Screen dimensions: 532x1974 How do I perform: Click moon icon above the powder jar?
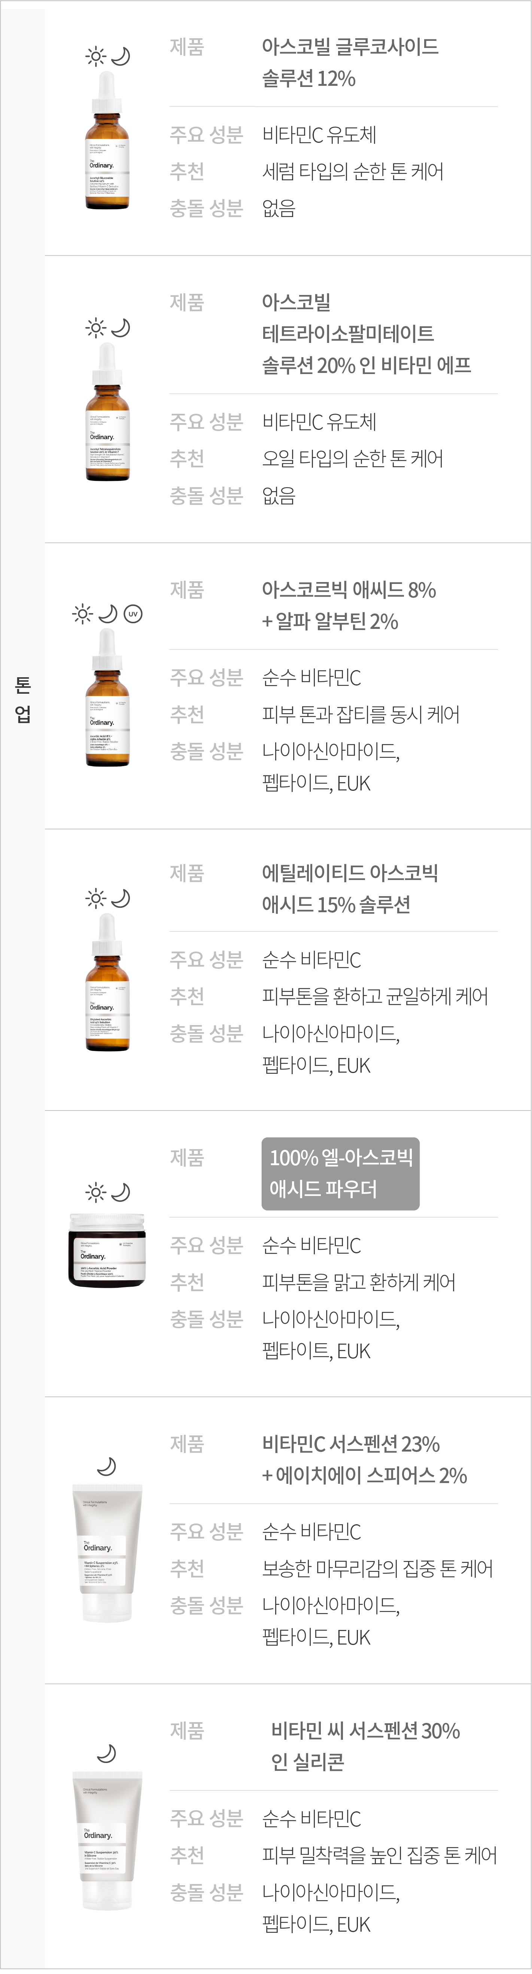pos(120,1192)
